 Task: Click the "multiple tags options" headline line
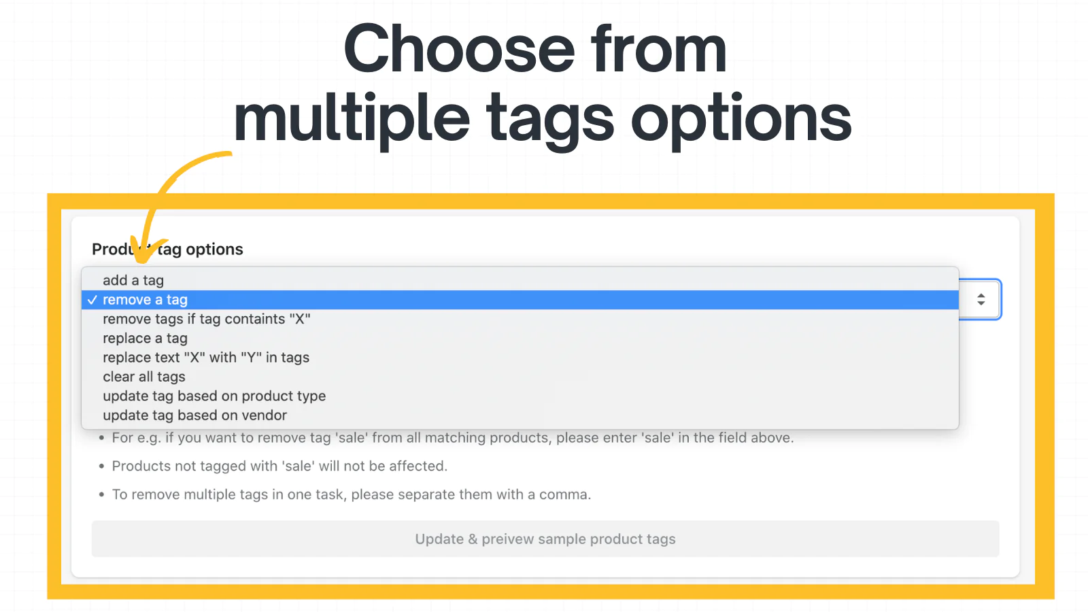click(x=542, y=118)
